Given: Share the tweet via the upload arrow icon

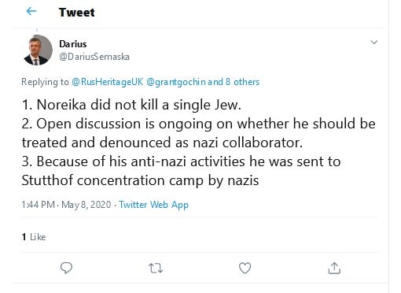Looking at the screenshot, I should (334, 268).
